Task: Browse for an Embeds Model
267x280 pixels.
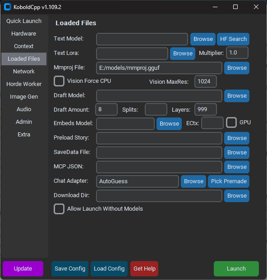Action: (169, 124)
